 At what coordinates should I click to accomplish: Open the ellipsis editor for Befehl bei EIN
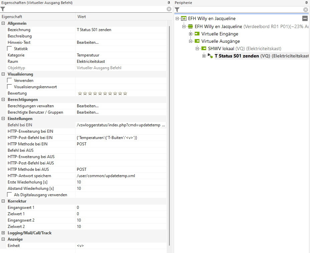click(x=163, y=125)
